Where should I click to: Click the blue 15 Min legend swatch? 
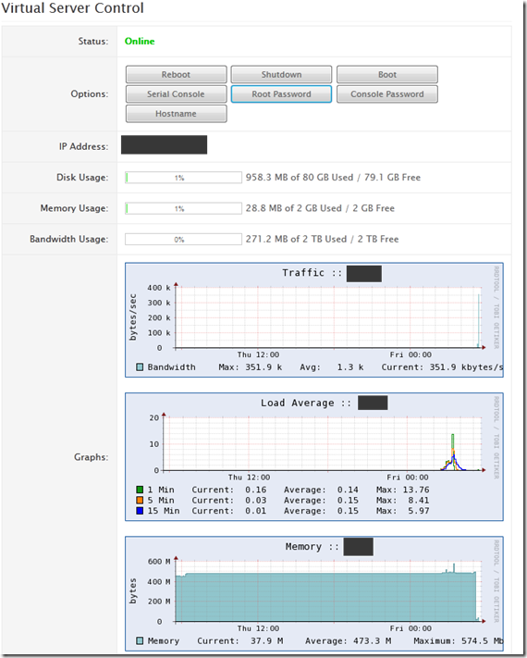pyautogui.click(x=140, y=511)
